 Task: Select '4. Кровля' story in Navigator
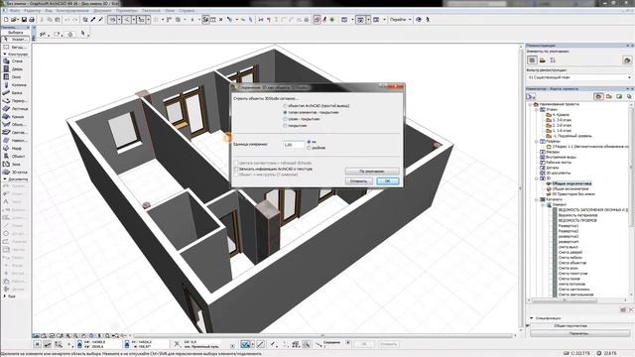coord(561,115)
